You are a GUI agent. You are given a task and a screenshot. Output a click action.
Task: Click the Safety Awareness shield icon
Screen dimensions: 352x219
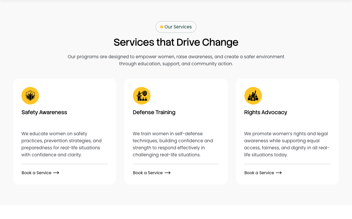[x=30, y=96]
